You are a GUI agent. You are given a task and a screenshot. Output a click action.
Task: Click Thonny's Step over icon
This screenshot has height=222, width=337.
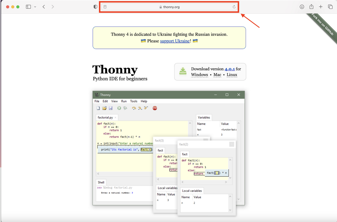pyautogui.click(x=134, y=108)
